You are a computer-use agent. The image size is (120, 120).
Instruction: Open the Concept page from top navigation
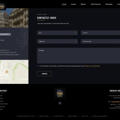(73, 4)
